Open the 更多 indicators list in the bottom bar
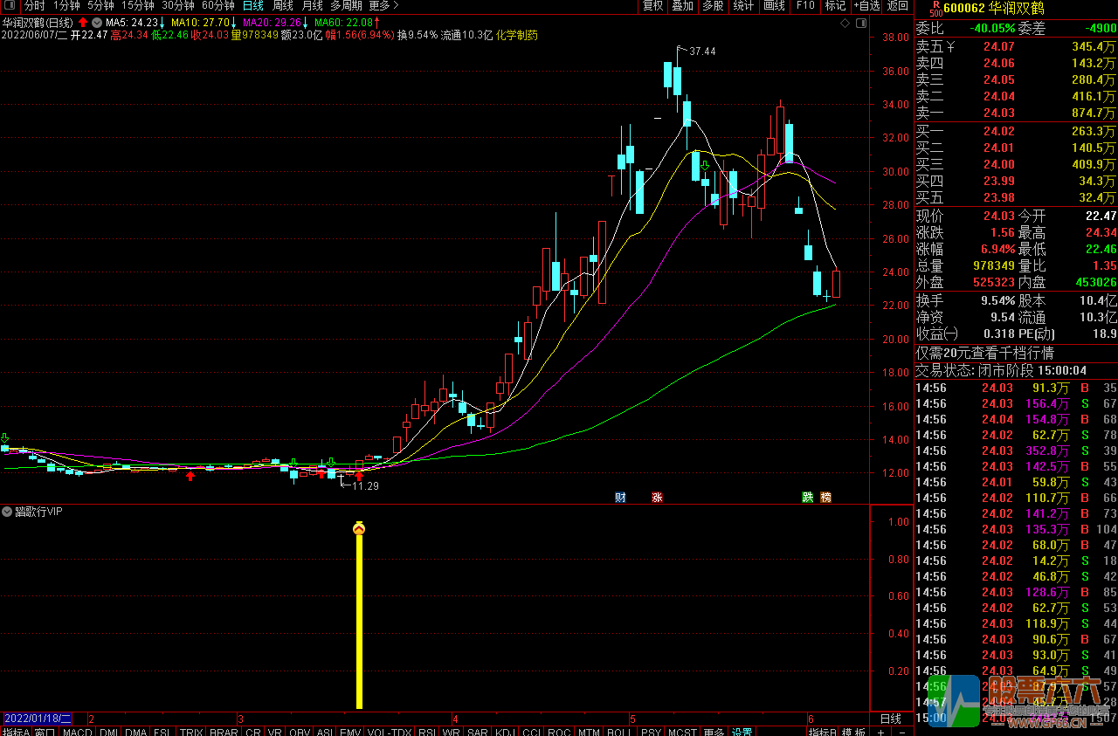The image size is (1118, 736). 714,732
